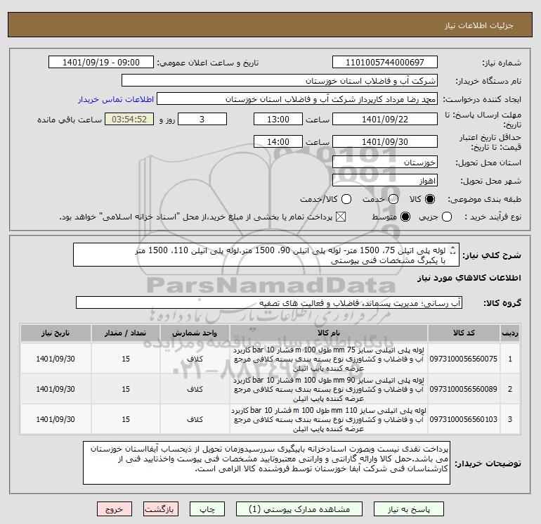The image size is (541, 524).
Task: Click the announcement date field 1401/09/19 - 09:00
Action: click(x=101, y=63)
